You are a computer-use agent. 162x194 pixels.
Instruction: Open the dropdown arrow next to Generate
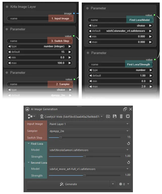coord(113,184)
